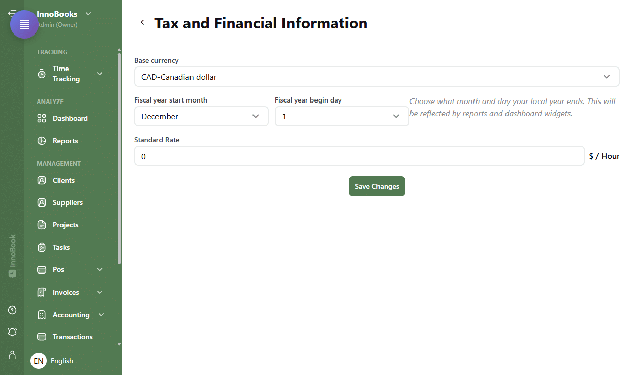Expand the Accounting submenu chevron
This screenshot has height=375, width=632.
pyautogui.click(x=101, y=315)
